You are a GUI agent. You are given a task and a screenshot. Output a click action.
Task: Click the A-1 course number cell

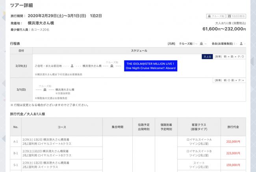(x=16, y=142)
